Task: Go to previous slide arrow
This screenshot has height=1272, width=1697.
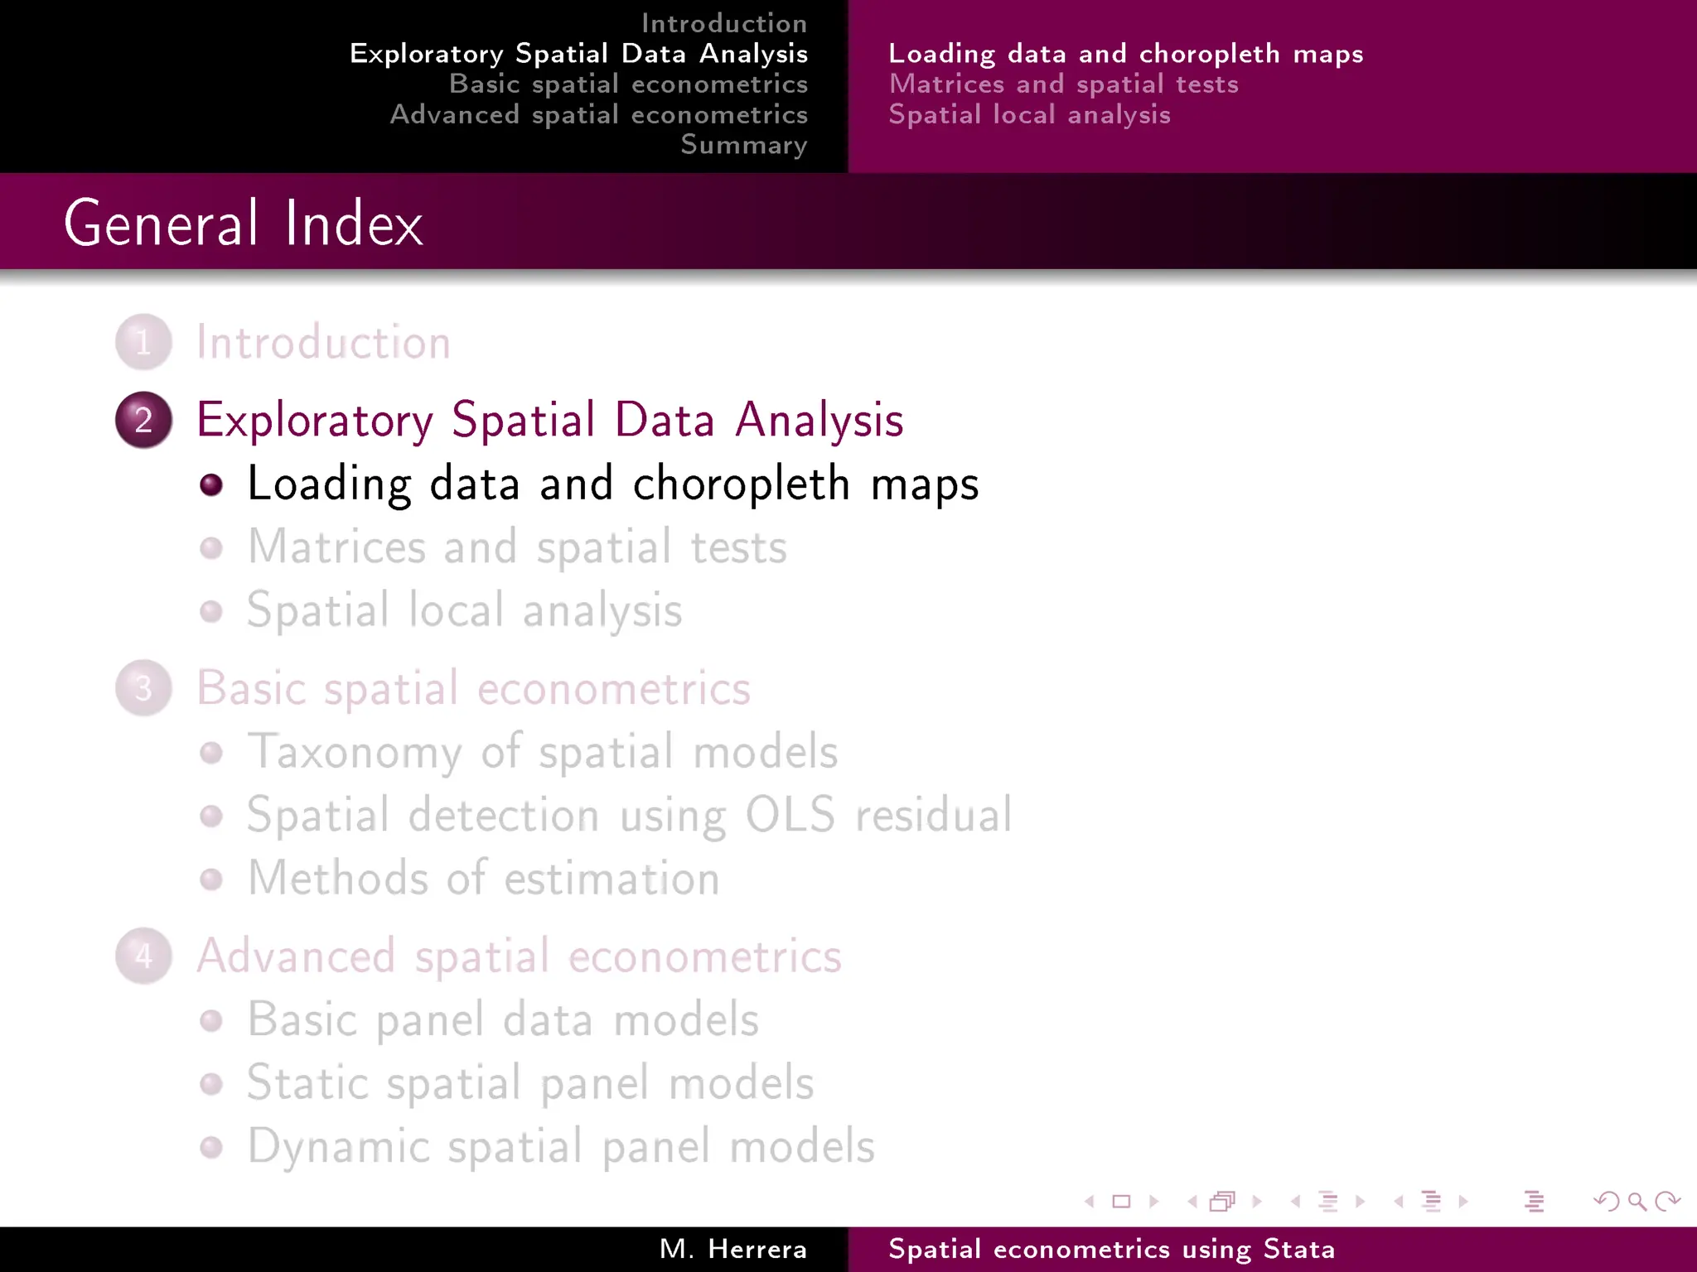Action: click(x=1090, y=1202)
